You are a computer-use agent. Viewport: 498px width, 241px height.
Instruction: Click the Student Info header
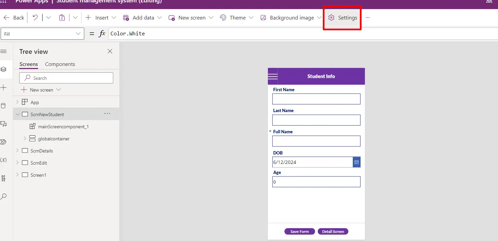coord(321,76)
